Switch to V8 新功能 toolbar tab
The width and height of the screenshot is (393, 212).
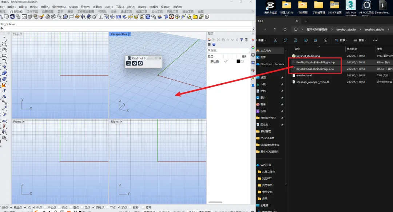16,12
